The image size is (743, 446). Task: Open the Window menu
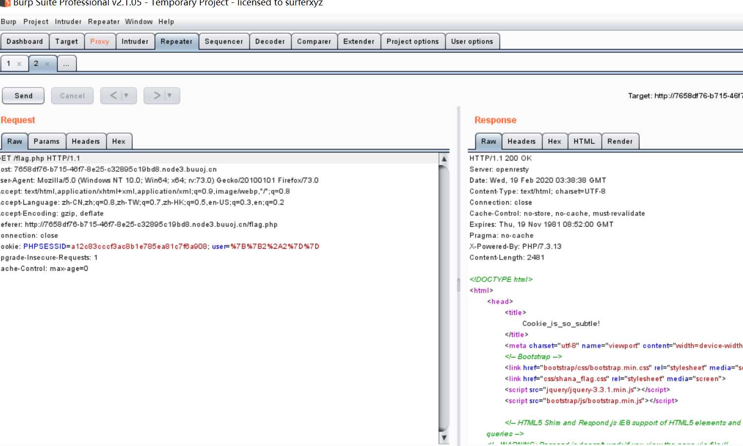(139, 22)
